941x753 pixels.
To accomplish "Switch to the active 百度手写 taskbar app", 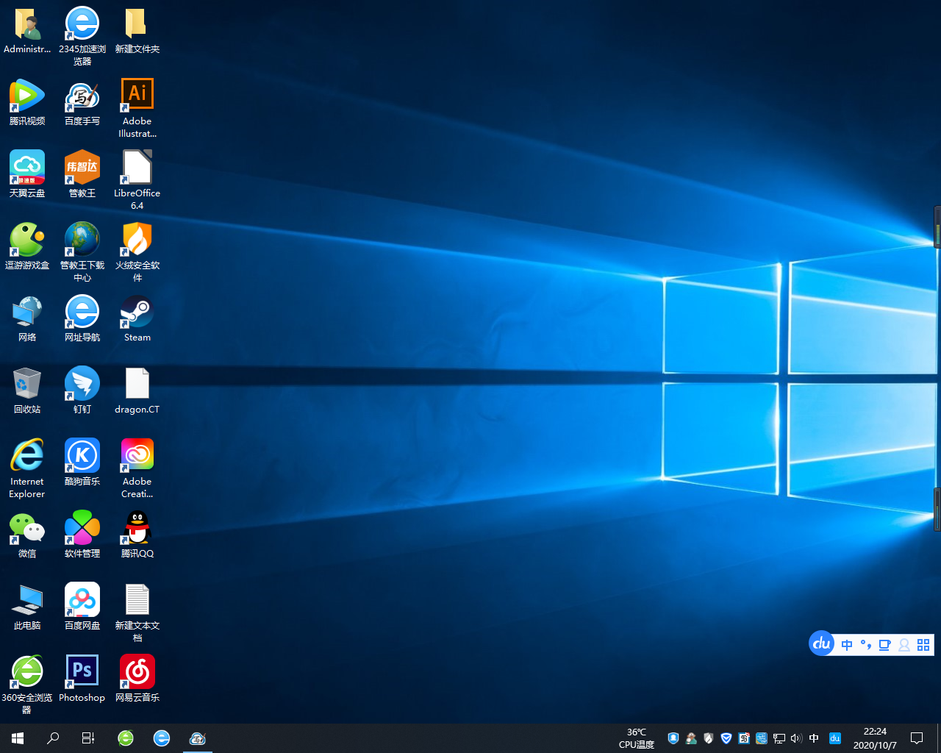I will (x=197, y=738).
